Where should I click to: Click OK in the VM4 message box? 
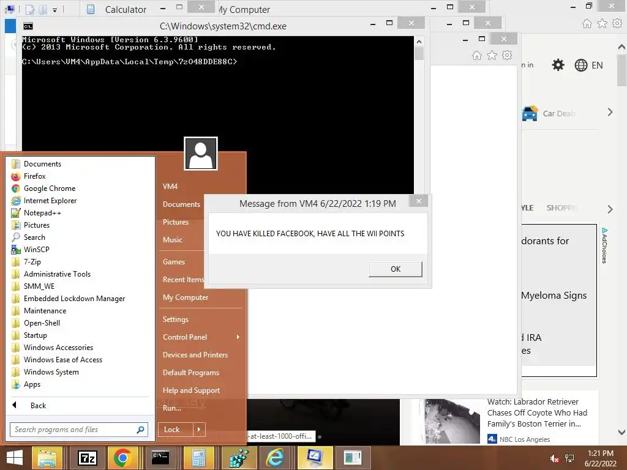click(x=396, y=269)
